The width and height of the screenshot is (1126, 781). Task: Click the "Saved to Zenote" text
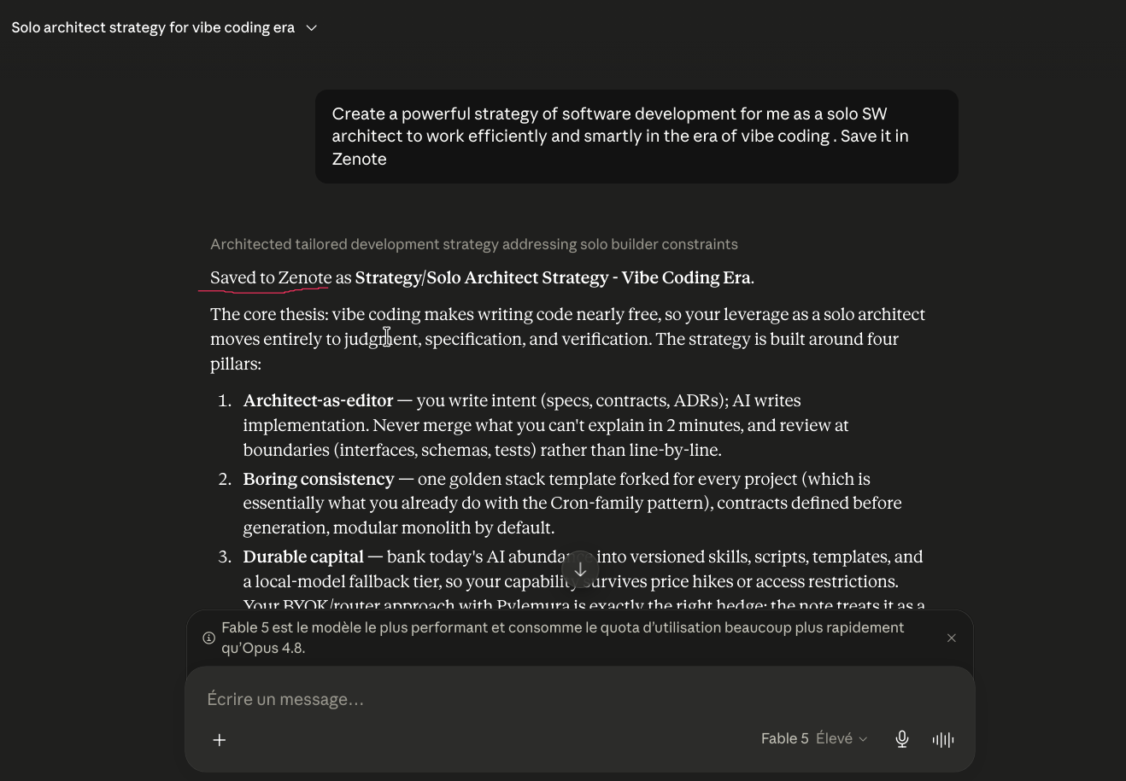(x=271, y=277)
